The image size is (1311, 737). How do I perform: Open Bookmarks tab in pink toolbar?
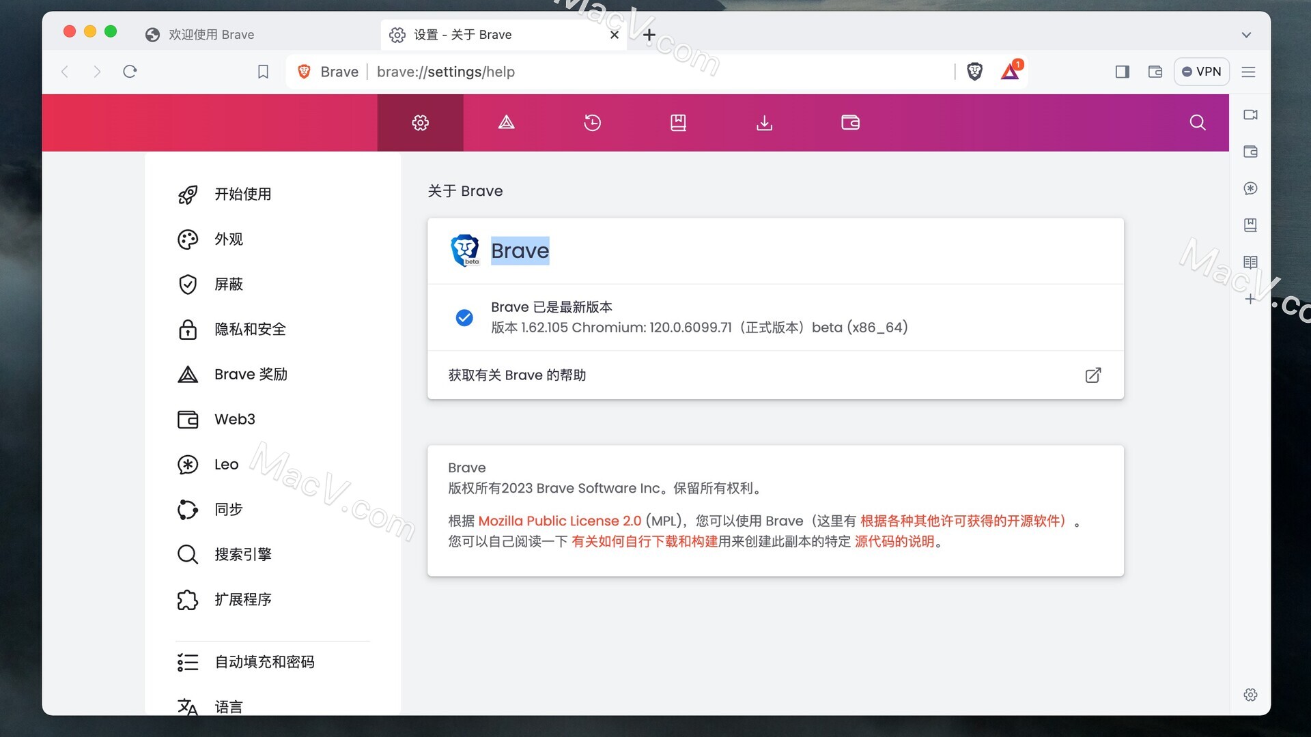point(678,123)
